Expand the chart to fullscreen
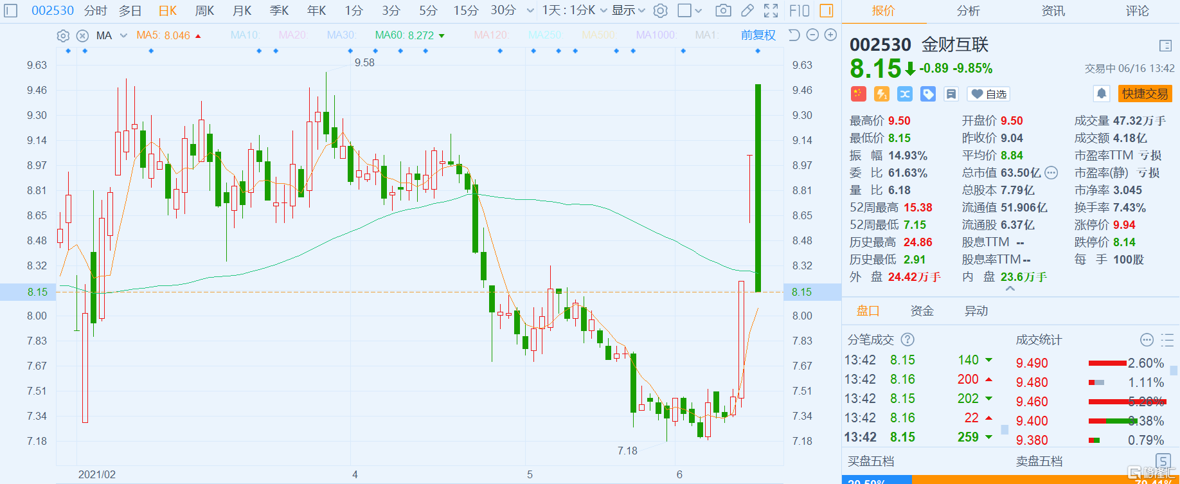This screenshot has height=484, width=1180. point(771,10)
